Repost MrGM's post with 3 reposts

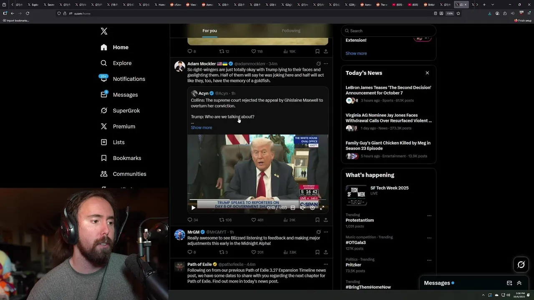(224, 252)
